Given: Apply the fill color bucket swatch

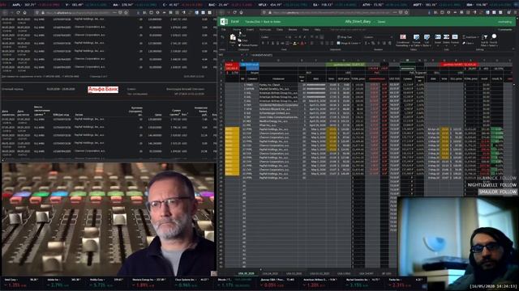Looking at the screenshot, I should tap(294, 43).
